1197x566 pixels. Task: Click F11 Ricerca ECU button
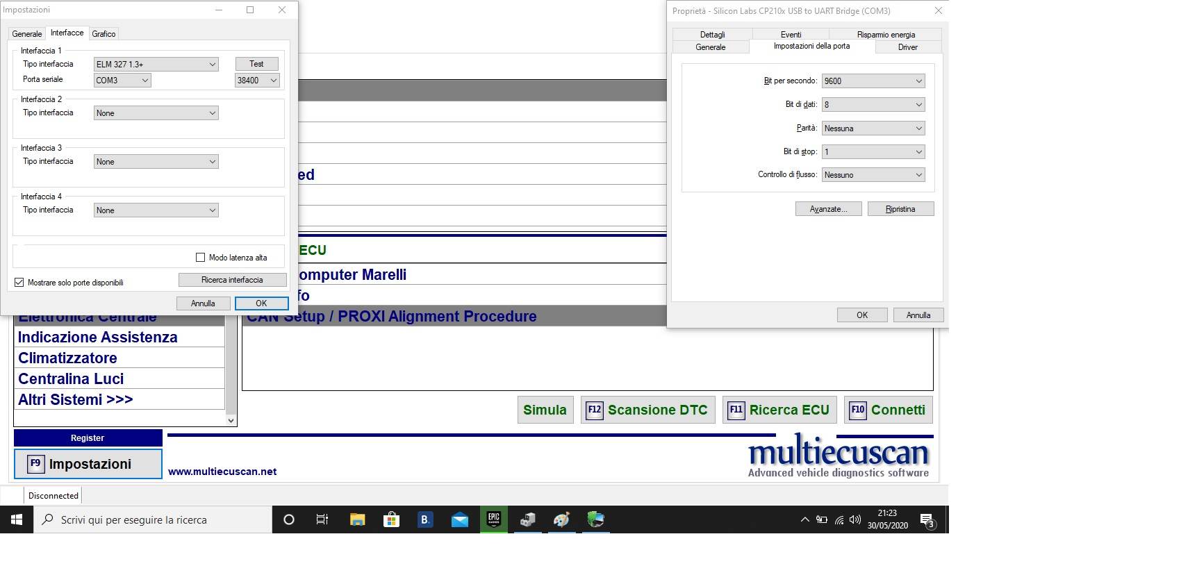[779, 410]
